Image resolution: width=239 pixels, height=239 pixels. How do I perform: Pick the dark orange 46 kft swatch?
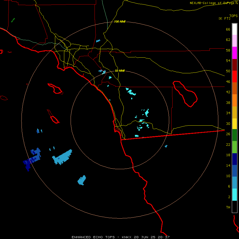coord(234,88)
